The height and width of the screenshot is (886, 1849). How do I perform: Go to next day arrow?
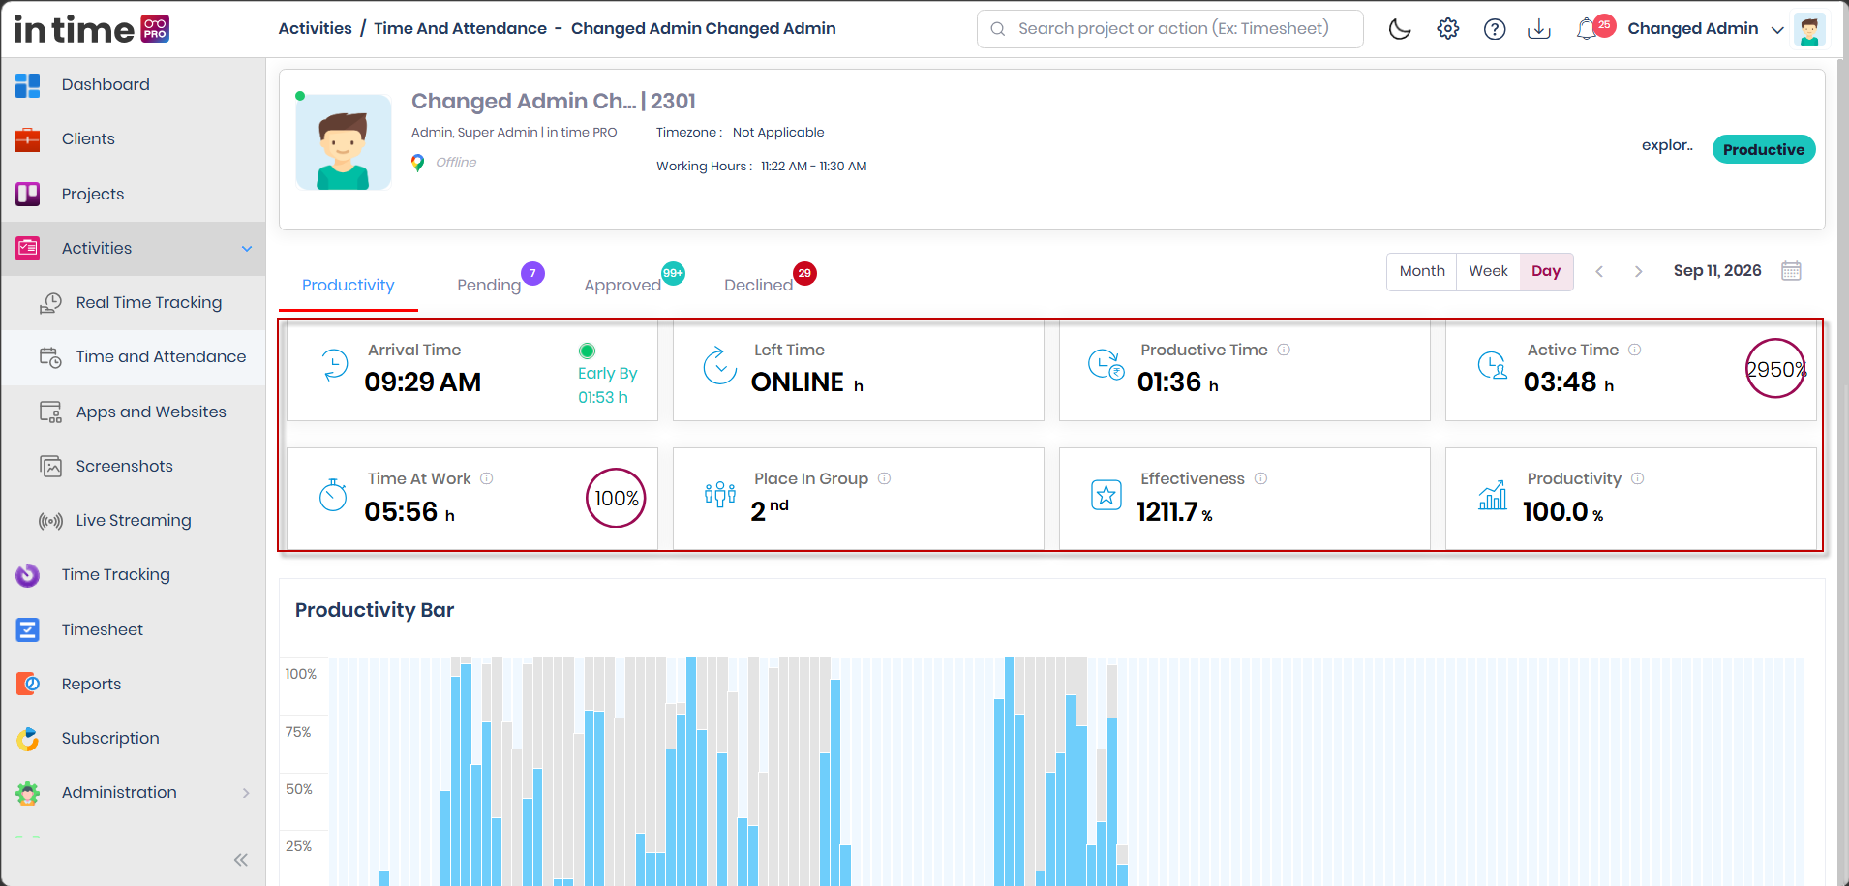(1638, 272)
